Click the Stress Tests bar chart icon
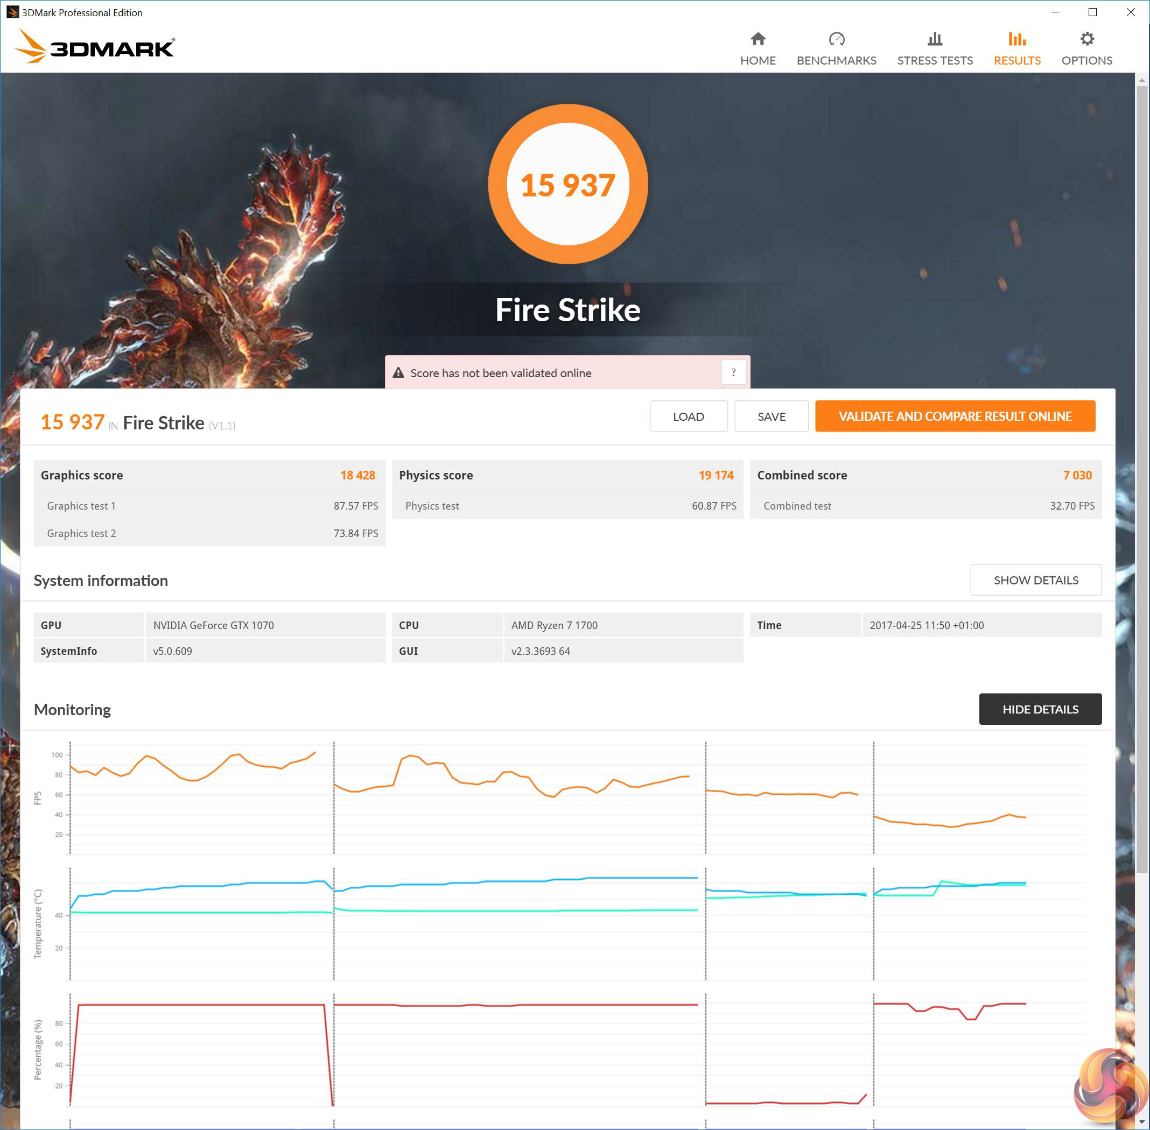The image size is (1150, 1130). (x=935, y=39)
